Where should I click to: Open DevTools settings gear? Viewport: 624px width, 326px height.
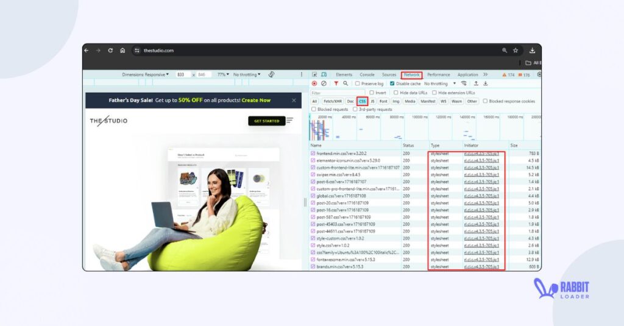coord(539,74)
